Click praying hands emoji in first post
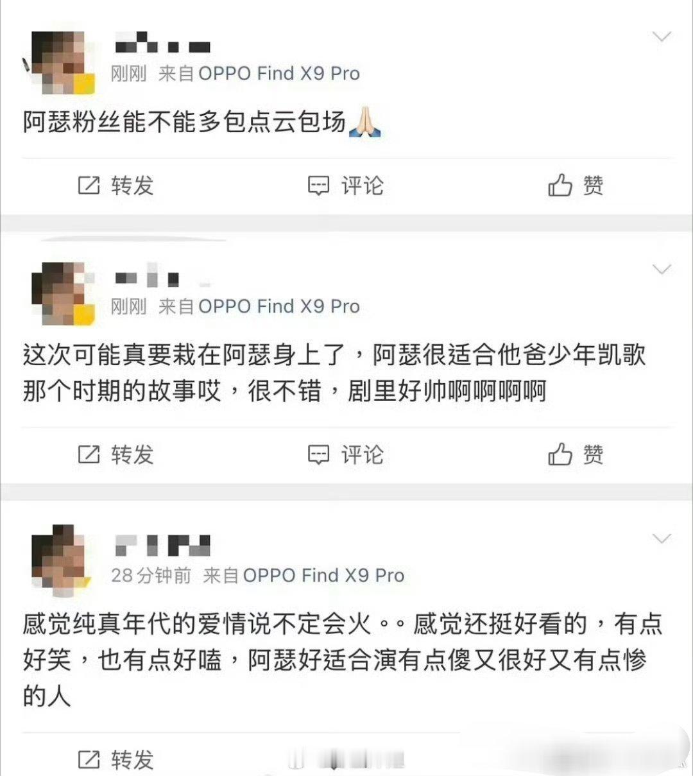Screen dimensions: 693x776 [364, 122]
